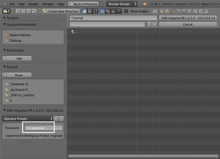The image size is (220, 159).
Task: Toggle the .blend backup files filter icon
Action: point(173,11)
